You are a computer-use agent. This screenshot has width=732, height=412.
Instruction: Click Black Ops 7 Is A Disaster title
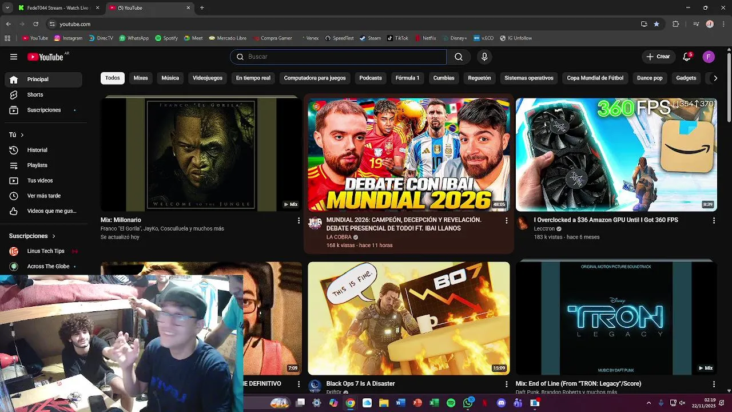click(x=361, y=383)
